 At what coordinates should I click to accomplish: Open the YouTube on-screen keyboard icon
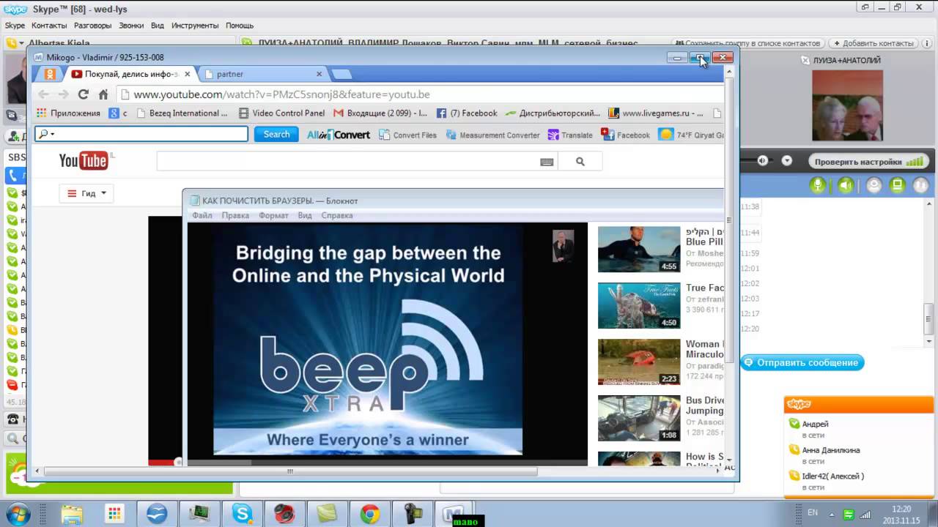(x=547, y=162)
